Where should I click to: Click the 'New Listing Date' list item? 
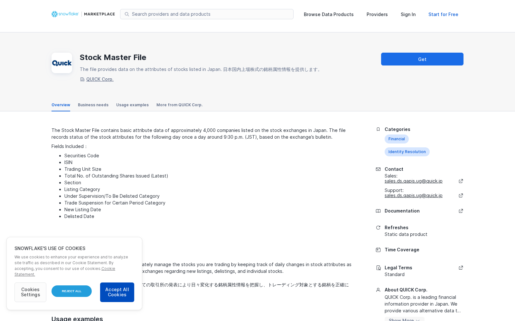(x=83, y=210)
